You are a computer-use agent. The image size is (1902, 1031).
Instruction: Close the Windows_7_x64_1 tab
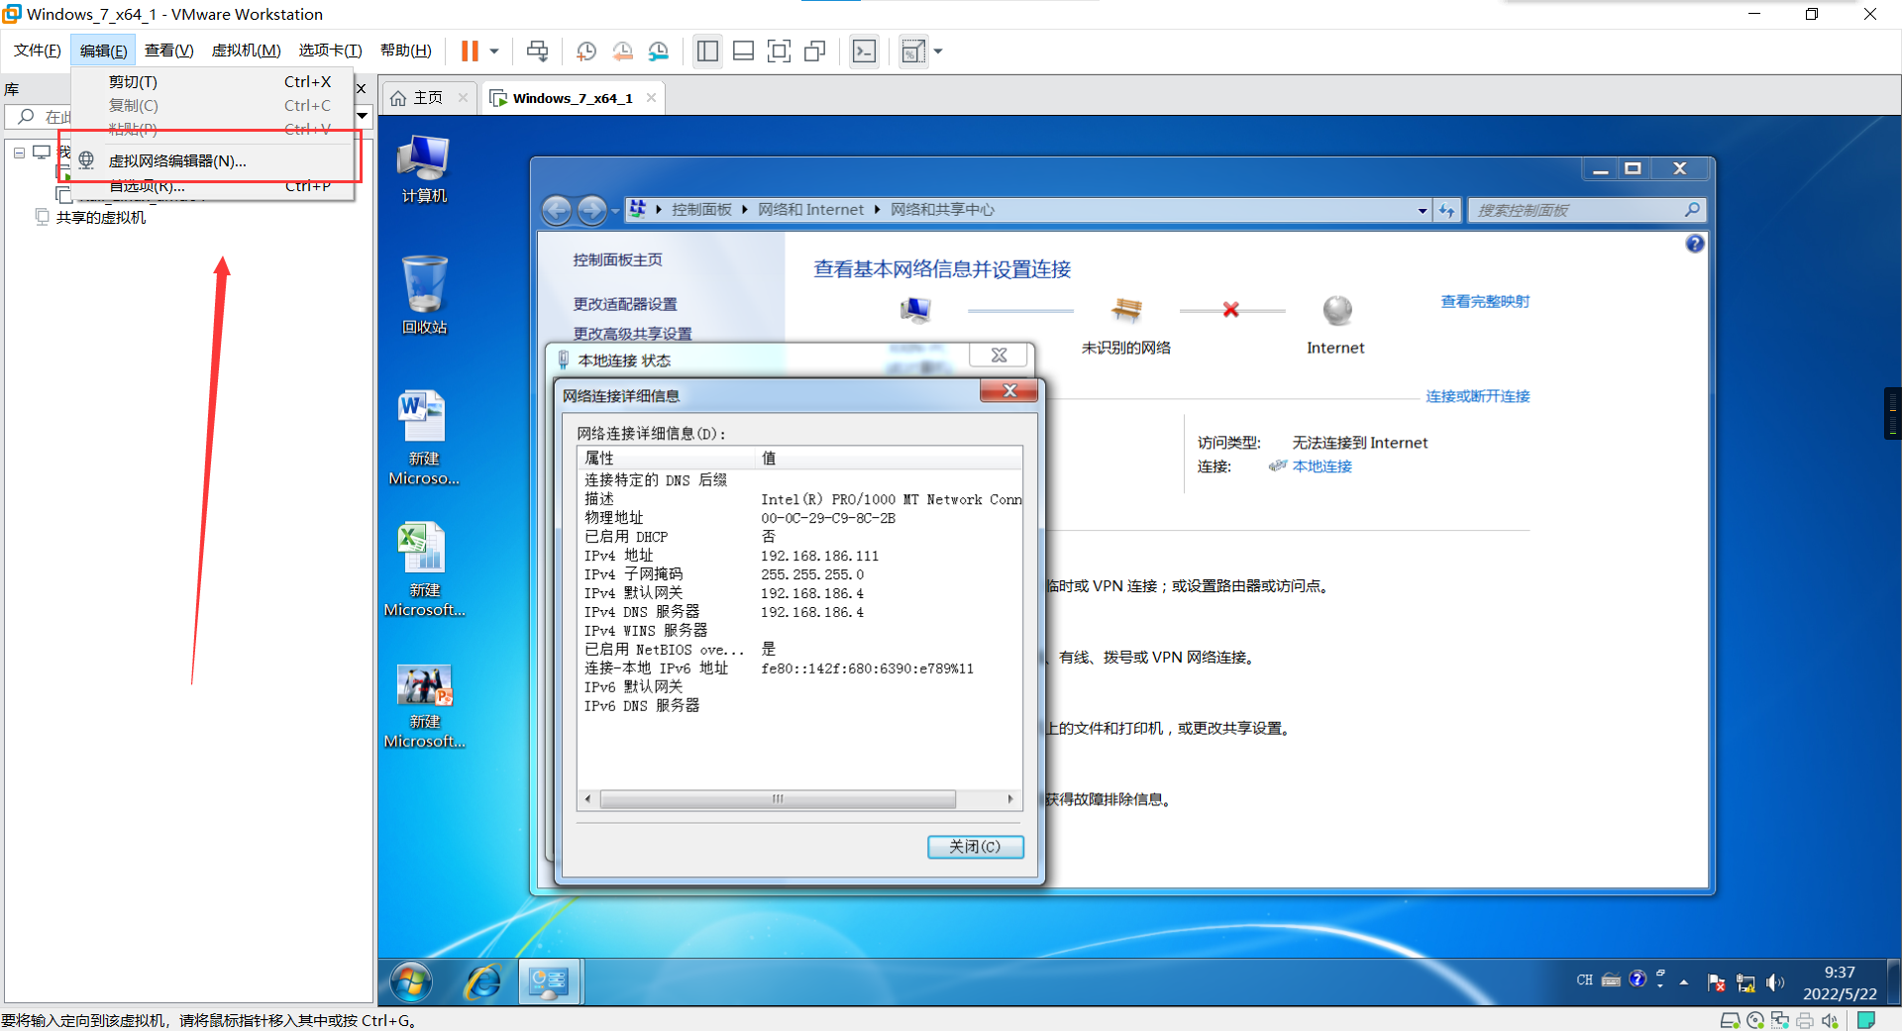651,97
